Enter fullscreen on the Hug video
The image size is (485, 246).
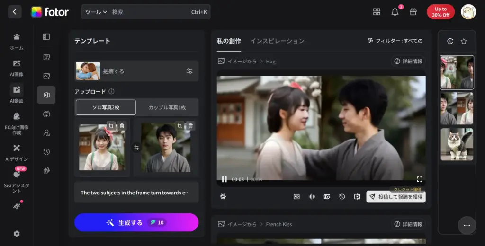click(x=420, y=179)
